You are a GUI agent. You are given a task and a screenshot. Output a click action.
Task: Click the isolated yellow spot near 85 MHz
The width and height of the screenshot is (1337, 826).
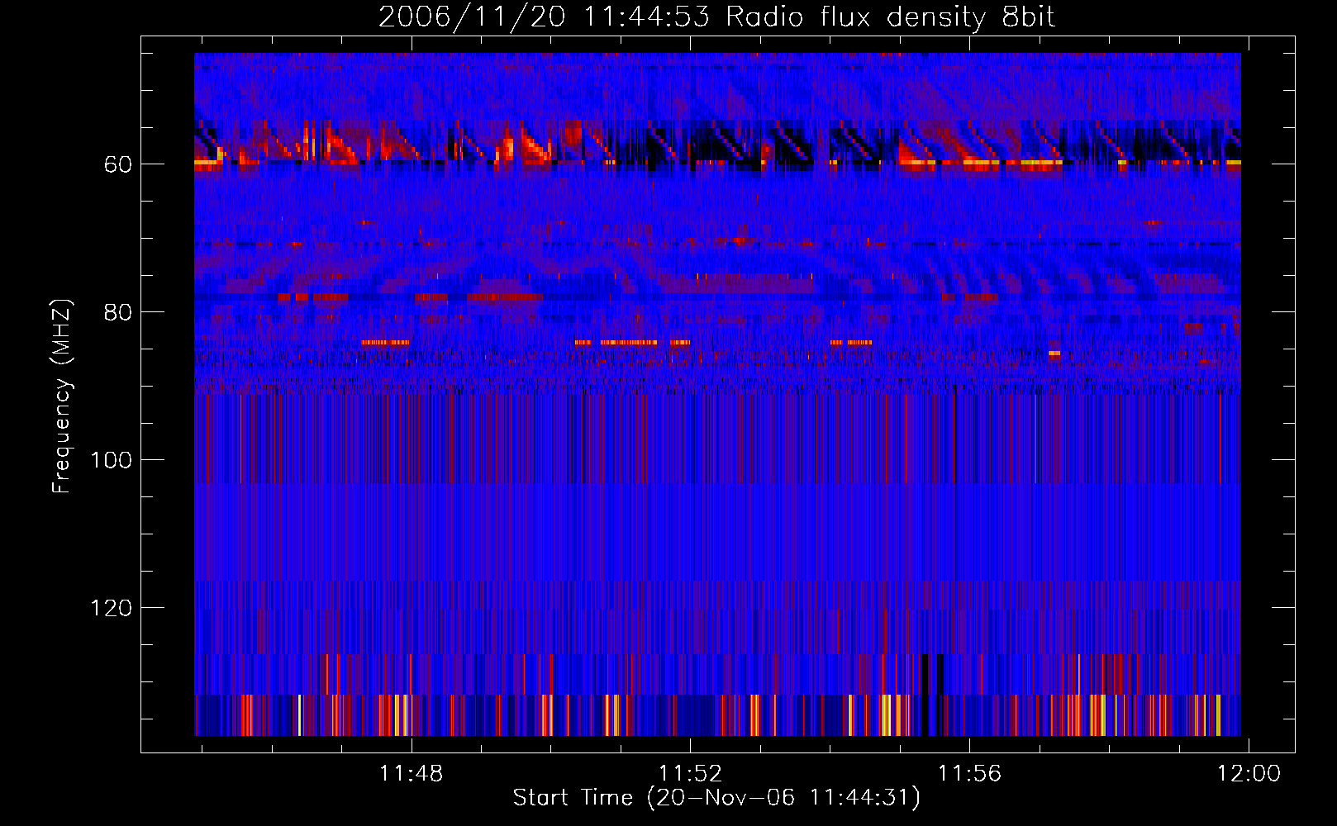(x=1054, y=354)
